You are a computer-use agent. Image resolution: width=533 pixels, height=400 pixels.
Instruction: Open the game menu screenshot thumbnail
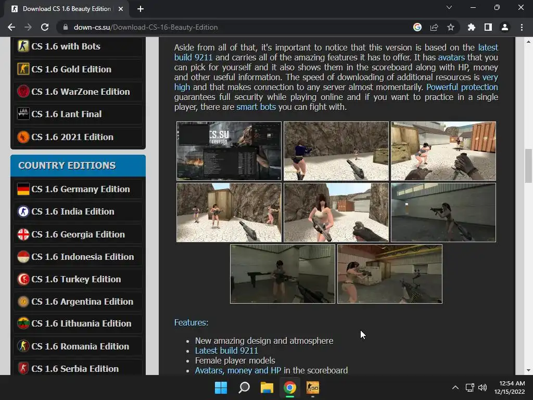[229, 151]
